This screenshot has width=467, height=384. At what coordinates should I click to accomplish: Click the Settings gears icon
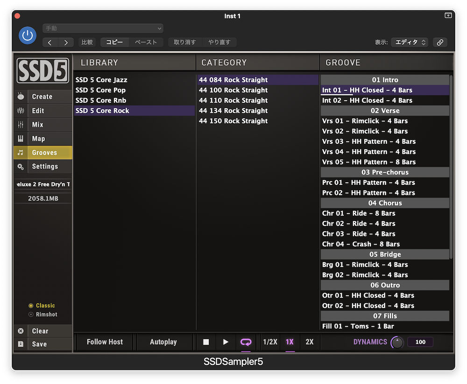(21, 167)
